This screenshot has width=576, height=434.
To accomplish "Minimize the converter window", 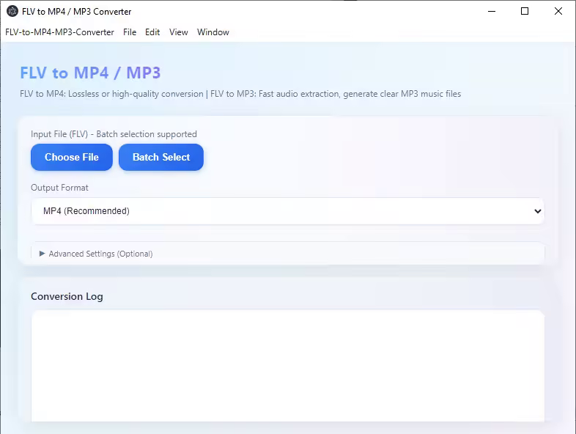I will [x=491, y=11].
